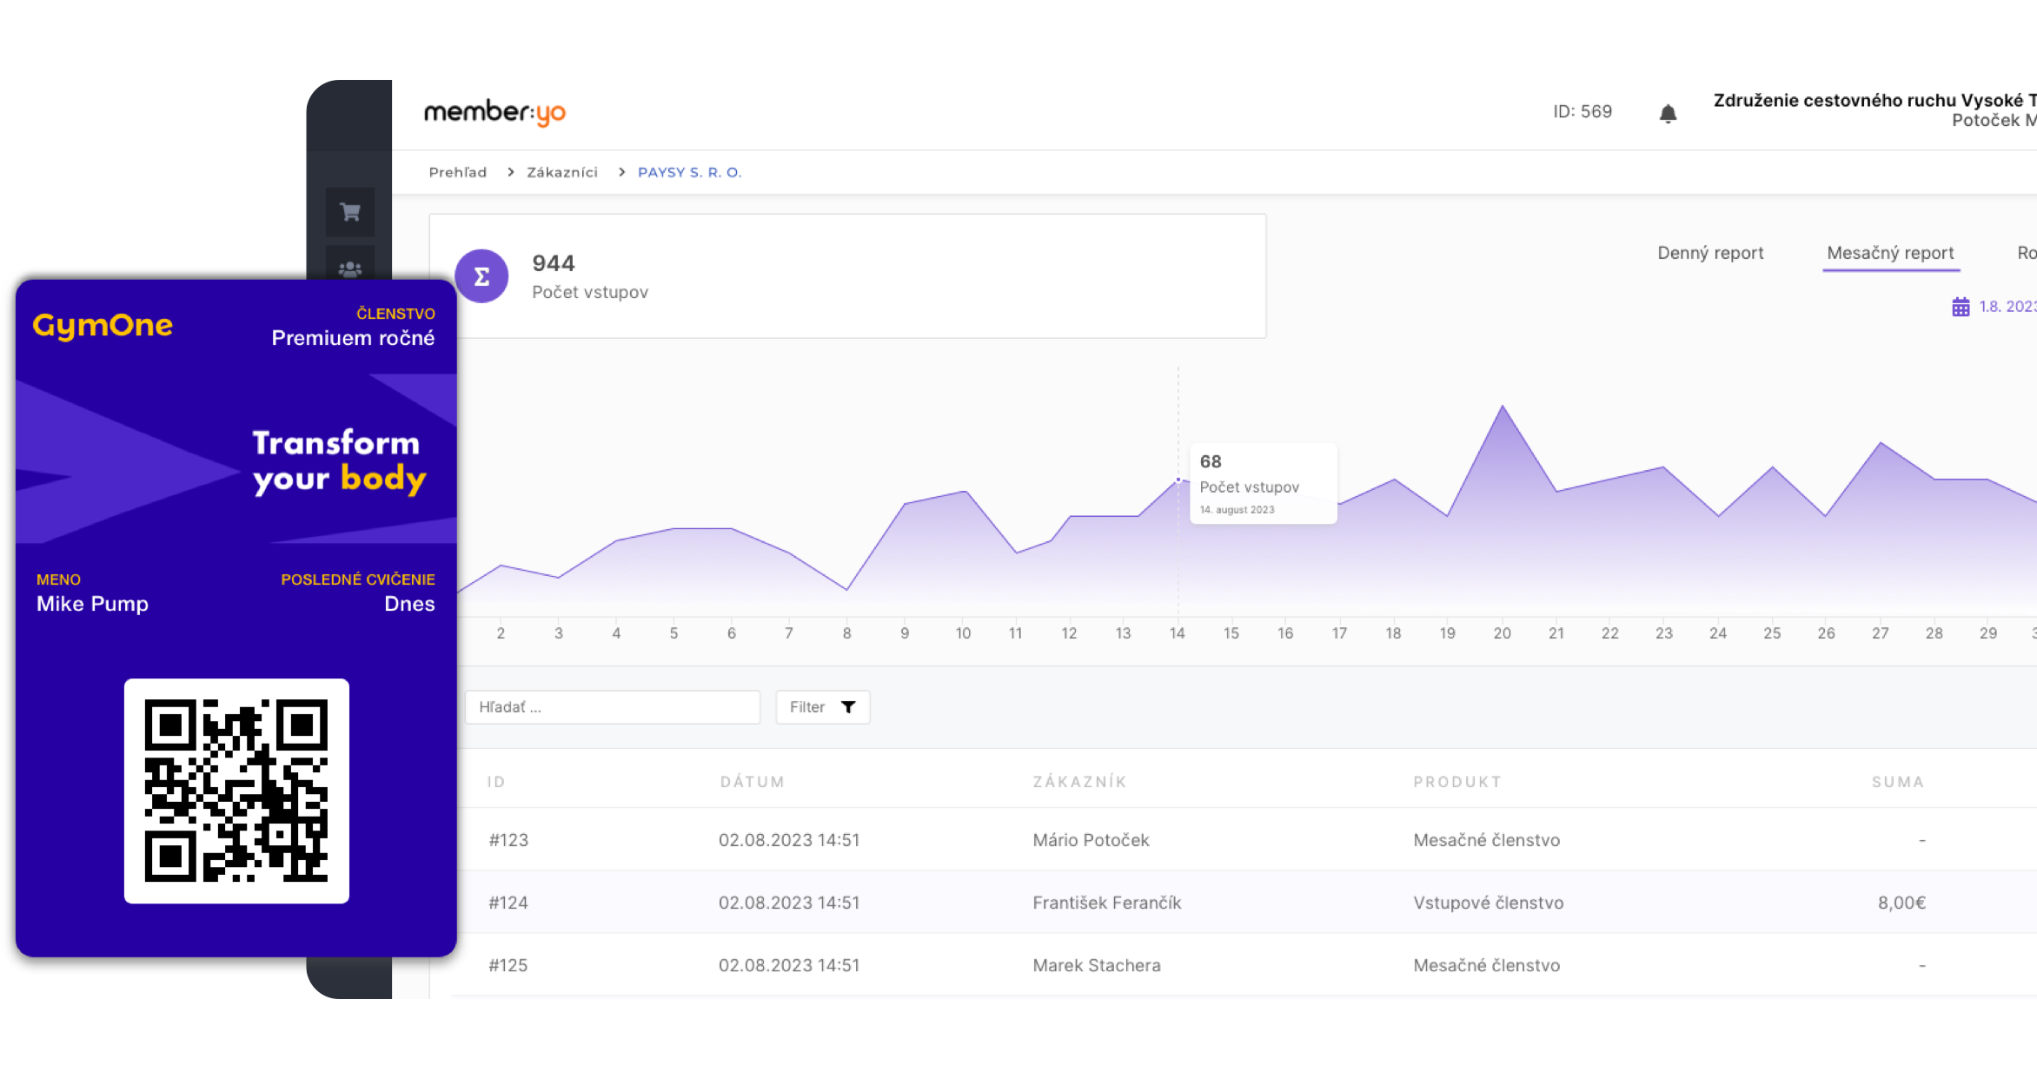Click Vstupové členstvo product cell
Screen dimensions: 2037x1079
[1488, 903]
